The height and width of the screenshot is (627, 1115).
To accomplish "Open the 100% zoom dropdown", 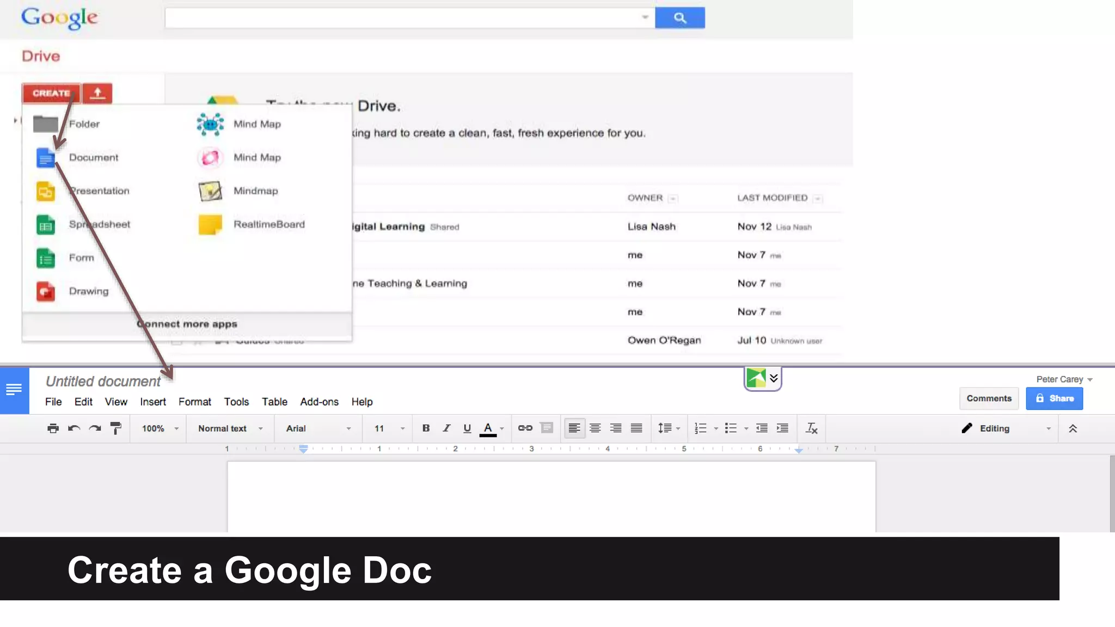I will (160, 428).
